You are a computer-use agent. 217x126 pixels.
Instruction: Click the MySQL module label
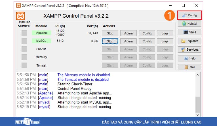coord(41,41)
